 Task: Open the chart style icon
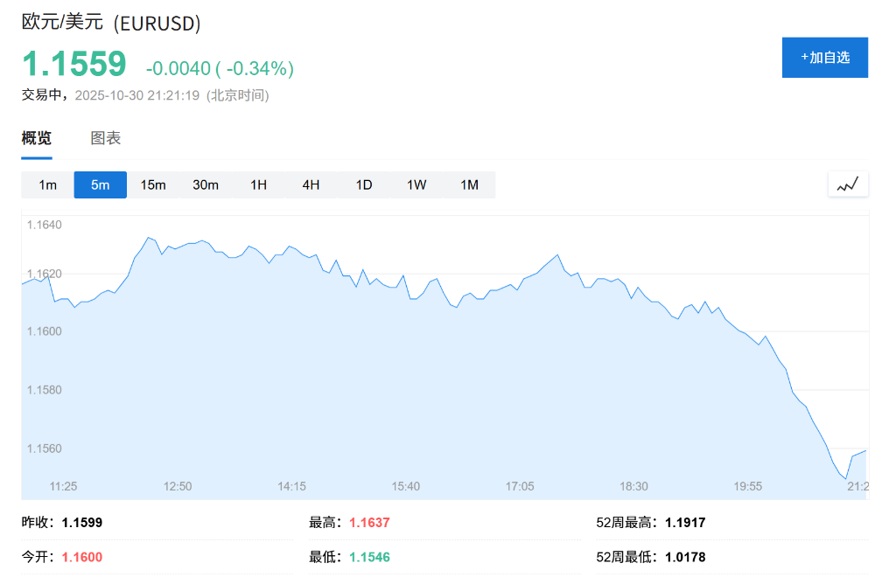[847, 184]
